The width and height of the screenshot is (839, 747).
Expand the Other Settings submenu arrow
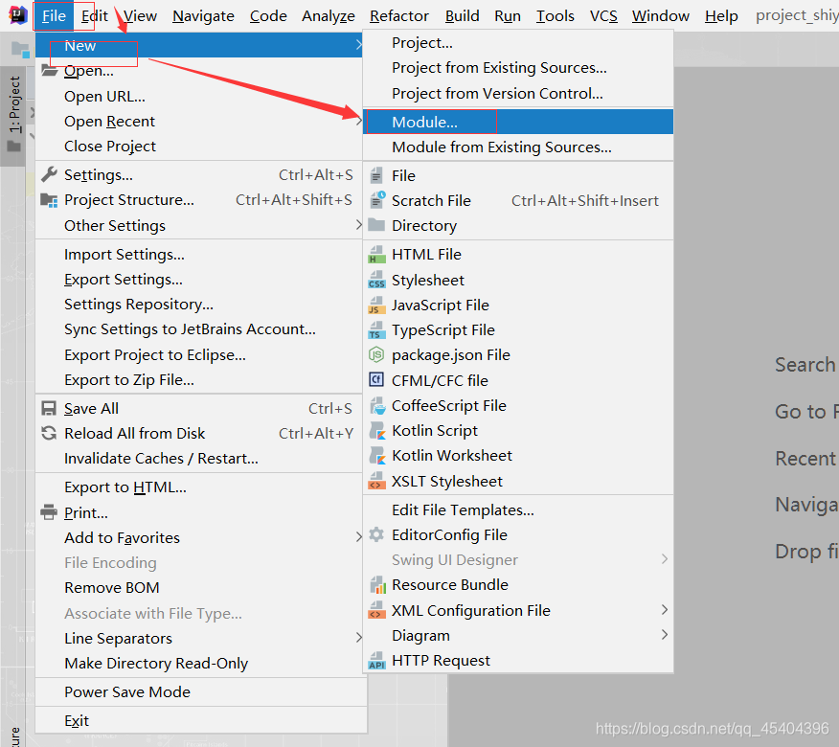point(358,225)
